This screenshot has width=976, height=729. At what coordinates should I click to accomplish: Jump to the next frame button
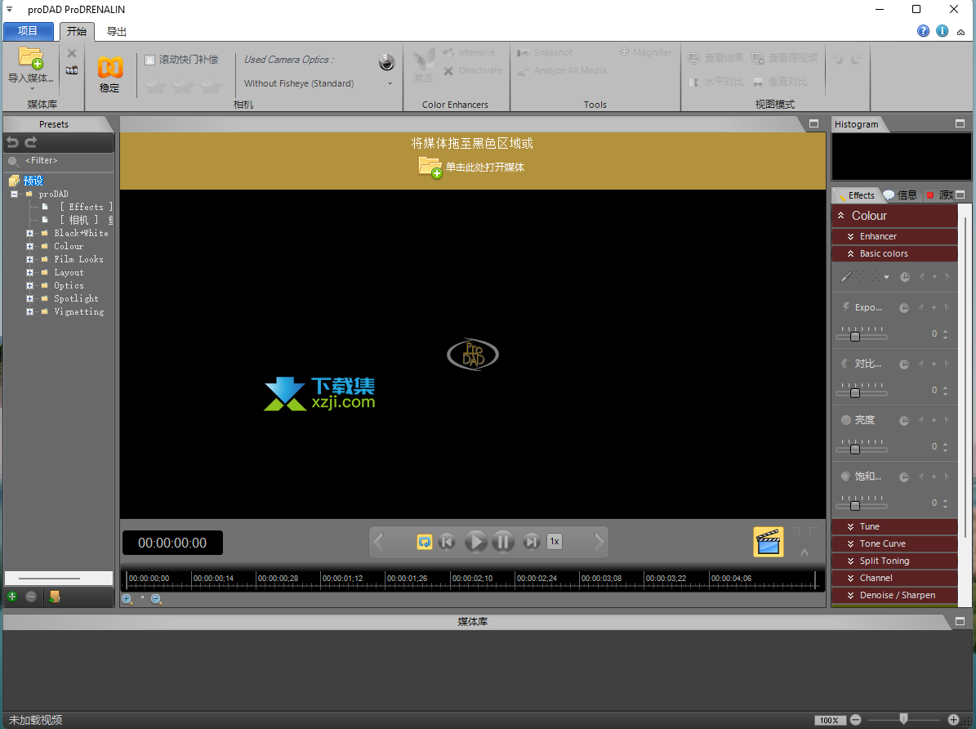click(x=531, y=542)
